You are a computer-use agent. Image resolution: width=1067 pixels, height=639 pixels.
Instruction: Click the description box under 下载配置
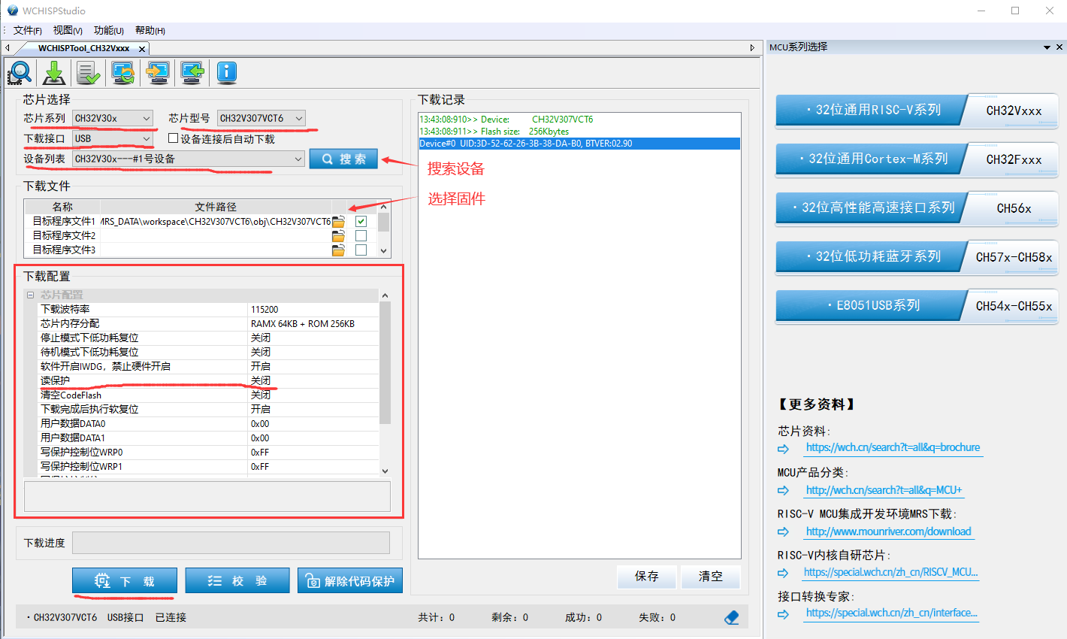[x=207, y=496]
